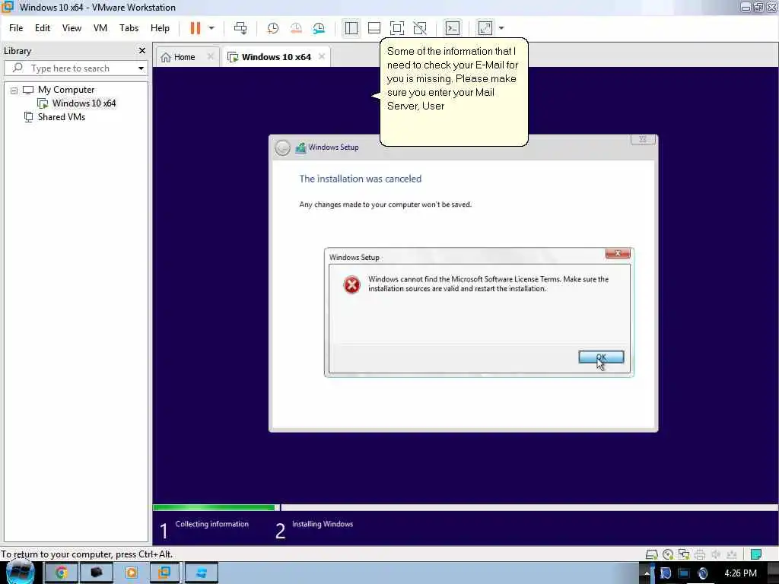
Task: Click the "Installing Windows" step label
Action: [323, 524]
